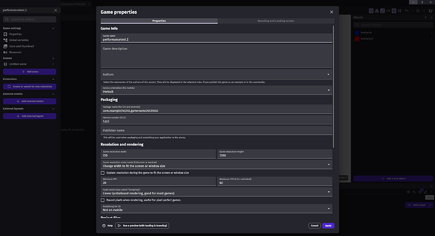Edit Game resolution width value
435x236 pixels.
coord(158,154)
